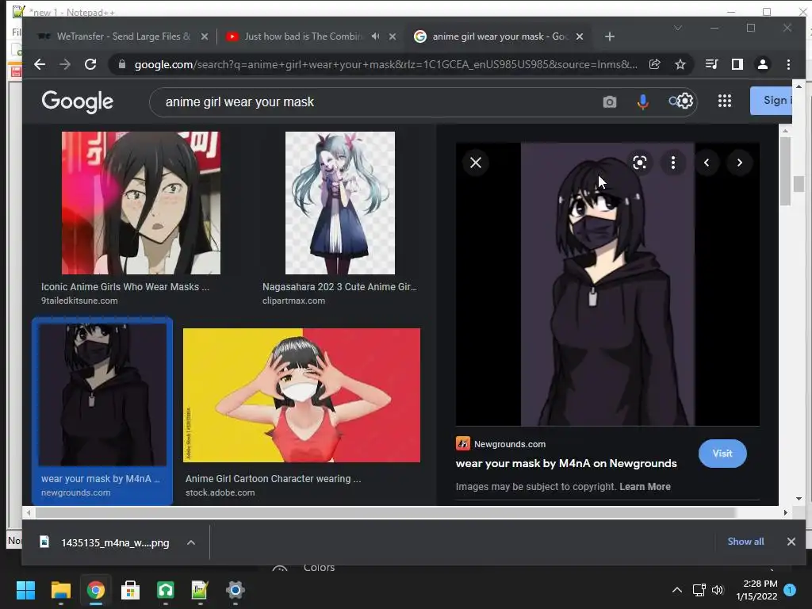Open the downloaded 1435135_m4na png file
The image size is (812, 609).
pos(106,542)
